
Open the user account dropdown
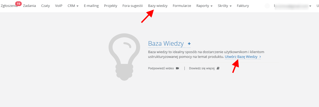tap(310, 6)
